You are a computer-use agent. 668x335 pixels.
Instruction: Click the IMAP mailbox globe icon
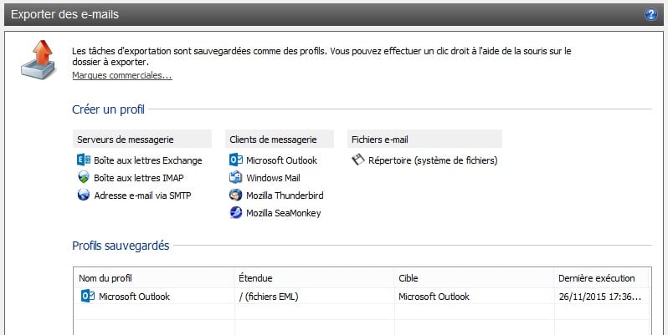coord(84,178)
